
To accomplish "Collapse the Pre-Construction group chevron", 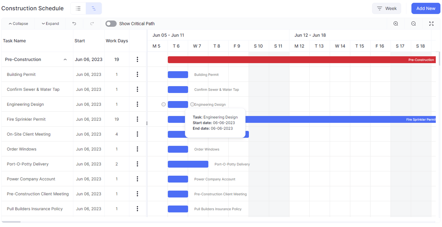I will click(65, 59).
